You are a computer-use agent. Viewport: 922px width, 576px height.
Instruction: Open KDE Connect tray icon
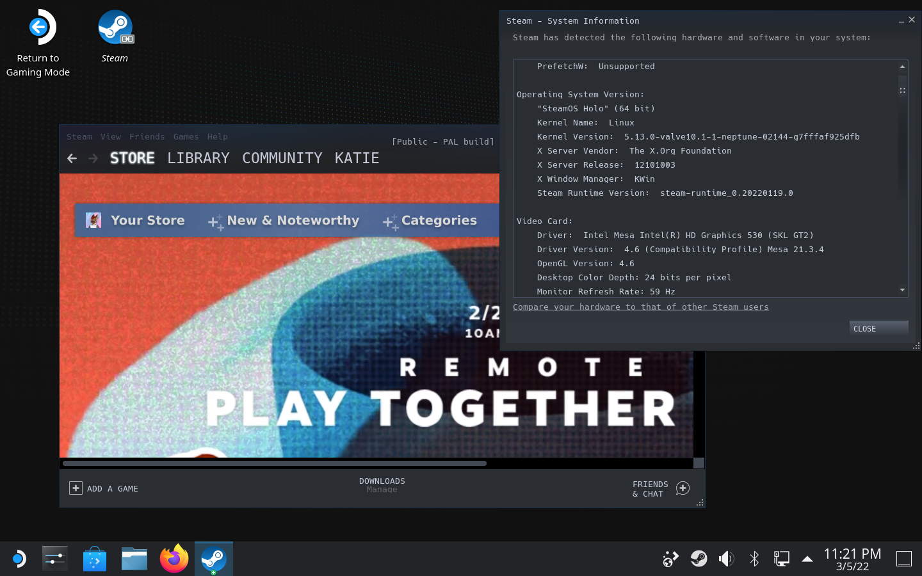click(x=670, y=559)
